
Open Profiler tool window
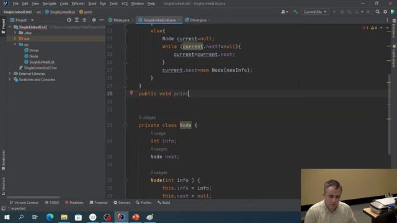143,203
